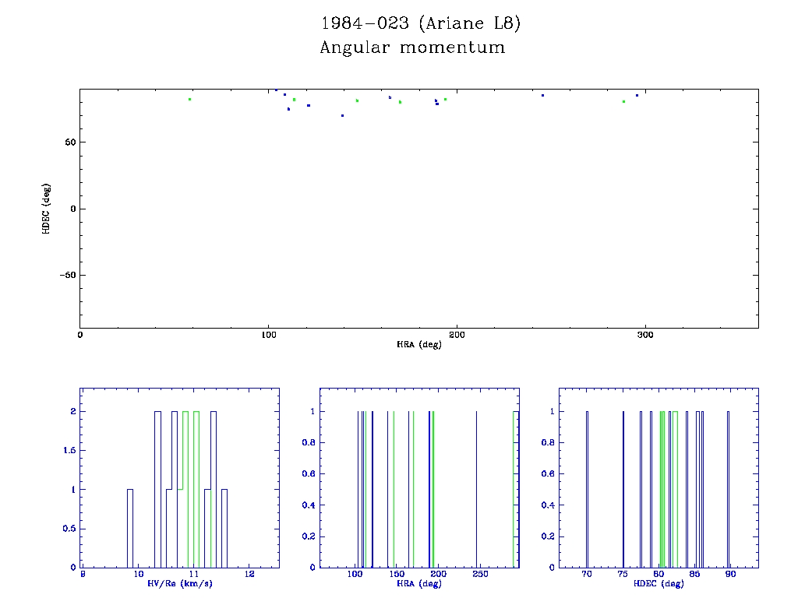Click the HDEC histogram bar at 90 degrees
Screen dimensions: 798x598
(x=729, y=491)
